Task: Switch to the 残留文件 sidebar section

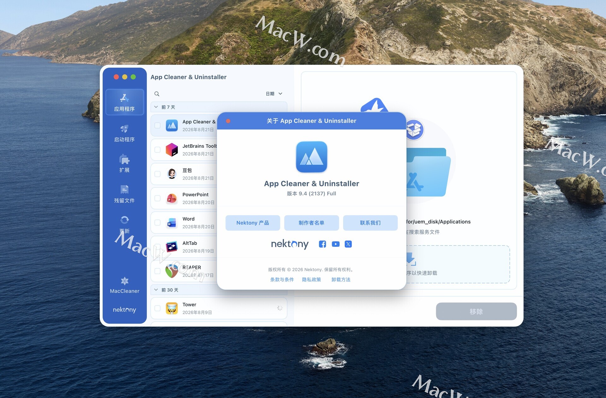Action: 124,194
